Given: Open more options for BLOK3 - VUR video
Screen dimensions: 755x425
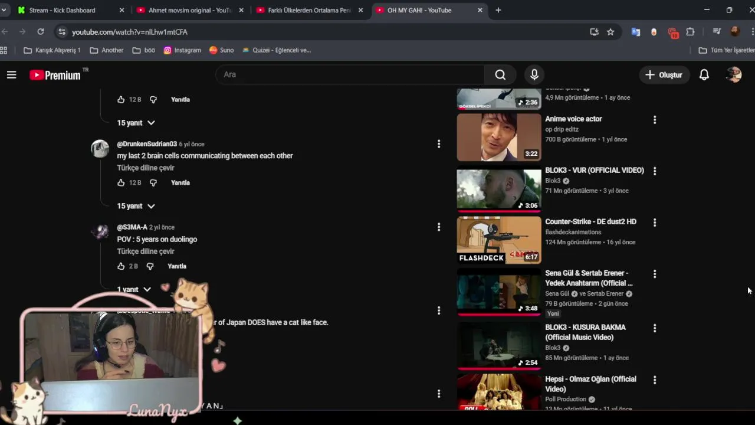Looking at the screenshot, I should tap(654, 171).
